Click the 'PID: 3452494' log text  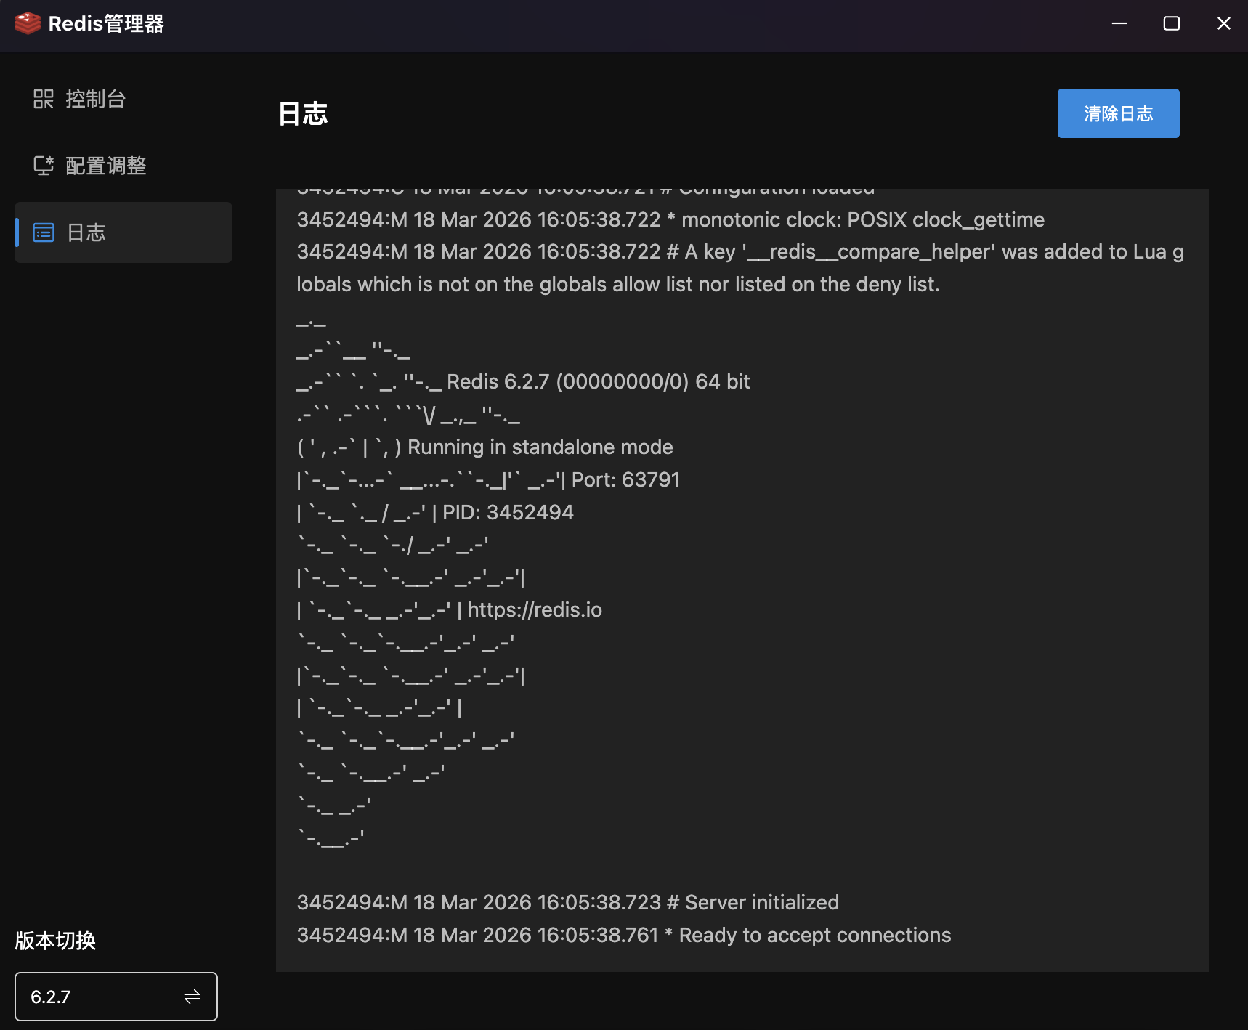(x=508, y=512)
